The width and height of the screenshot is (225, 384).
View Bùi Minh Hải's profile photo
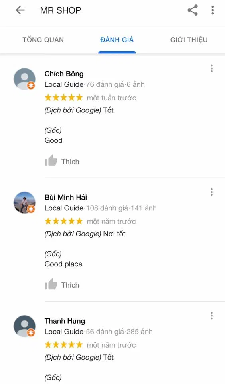point(24,202)
